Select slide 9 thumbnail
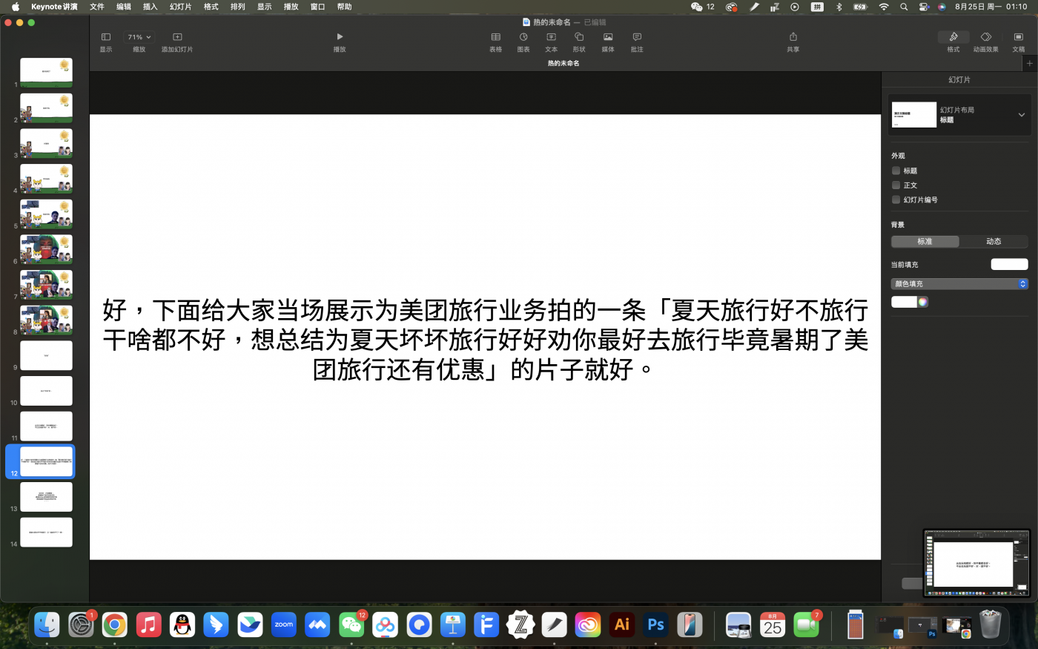 coord(46,355)
